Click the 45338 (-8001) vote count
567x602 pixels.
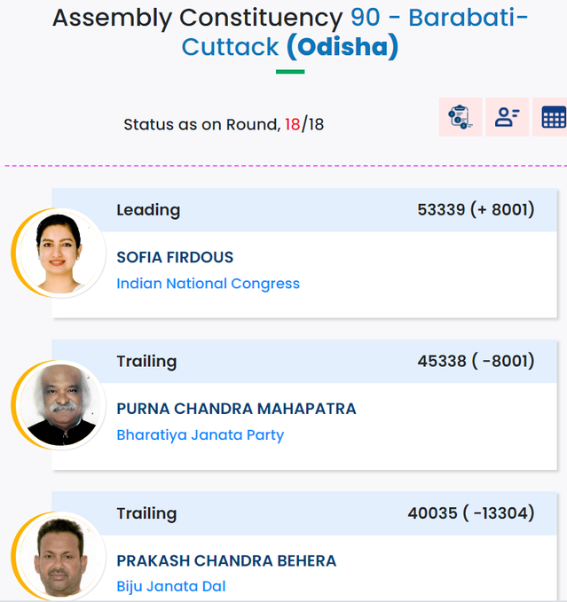coord(476,361)
